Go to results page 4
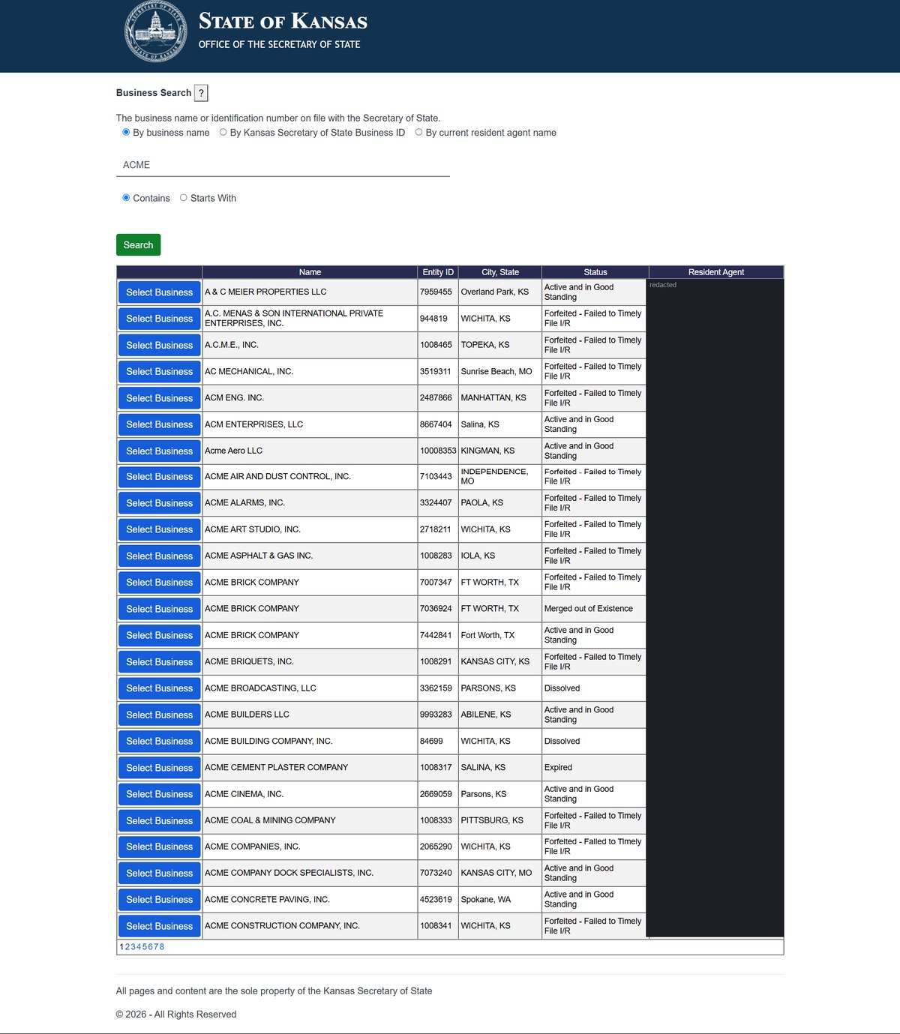The width and height of the screenshot is (900, 1034). (x=139, y=947)
